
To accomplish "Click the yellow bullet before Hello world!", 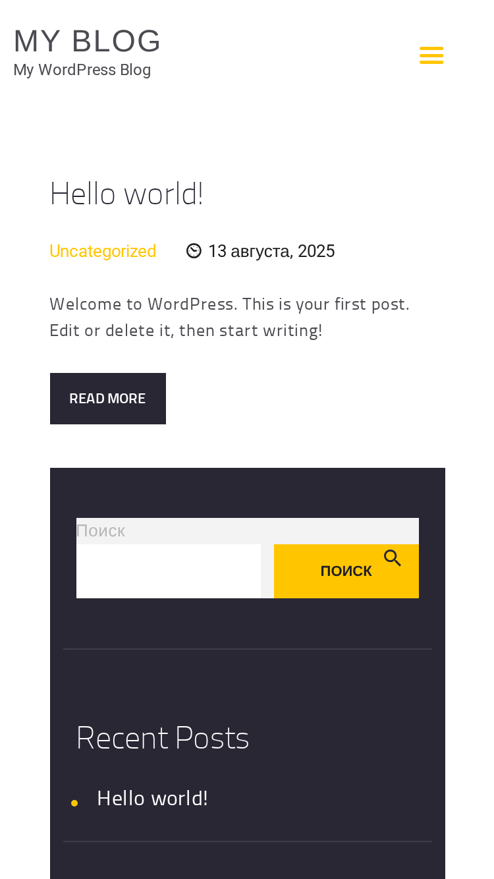I will [x=74, y=803].
